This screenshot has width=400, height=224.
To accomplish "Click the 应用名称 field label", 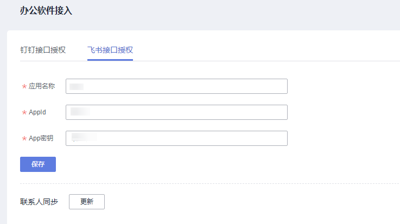I will pyautogui.click(x=42, y=86).
